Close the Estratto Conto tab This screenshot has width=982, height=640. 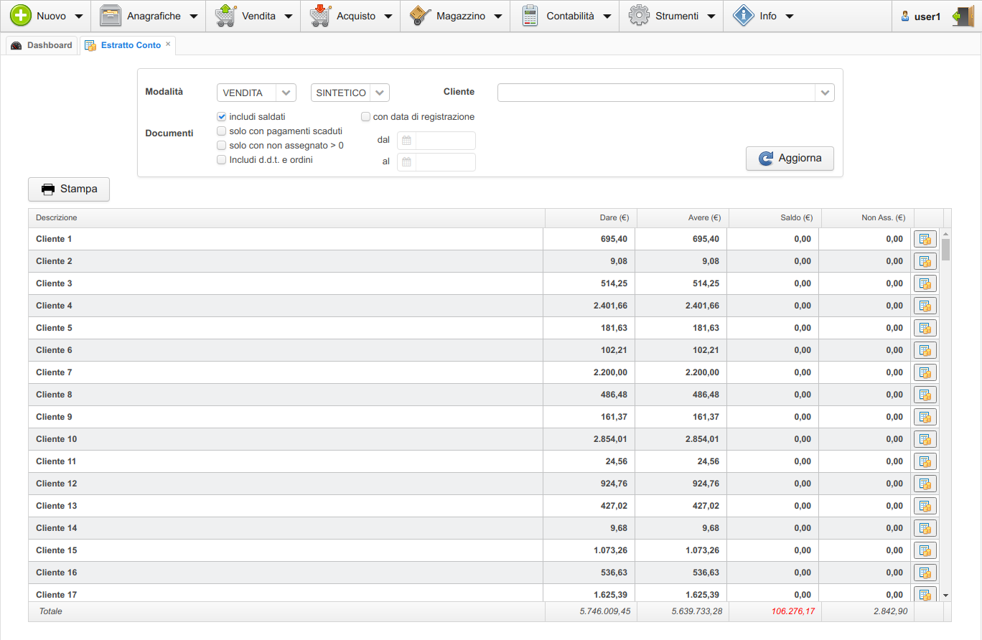[168, 44]
